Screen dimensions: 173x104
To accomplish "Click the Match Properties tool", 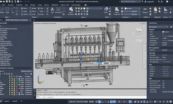I will (x=117, y=11).
